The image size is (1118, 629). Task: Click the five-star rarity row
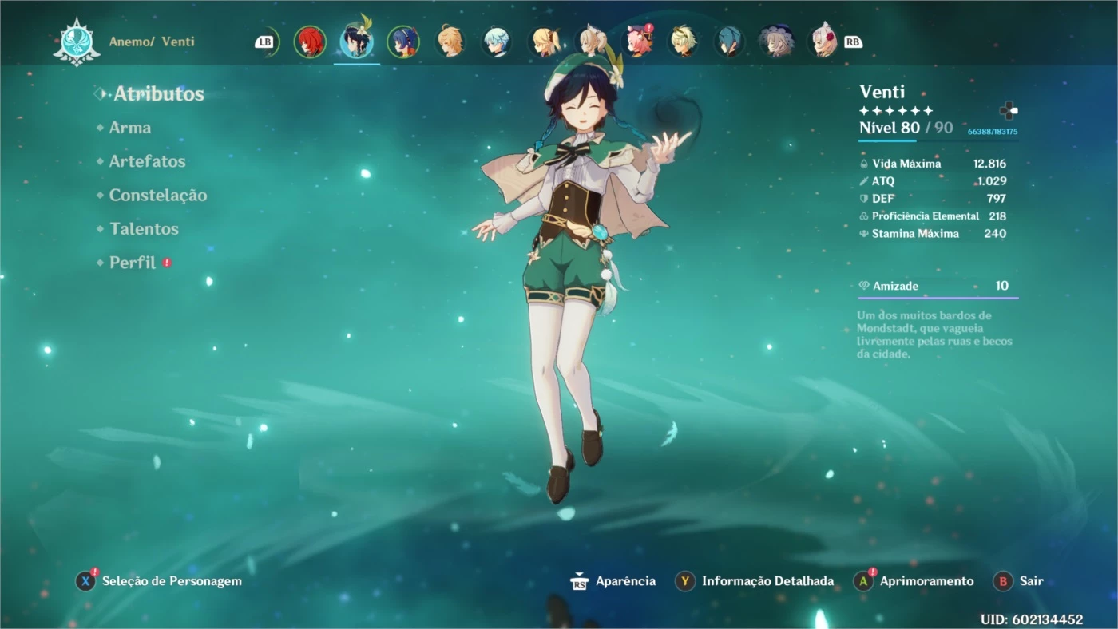click(896, 111)
